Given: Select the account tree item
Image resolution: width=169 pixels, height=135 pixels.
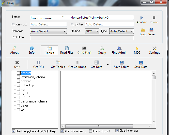Looking at the screenshot, I should [x=26, y=73].
